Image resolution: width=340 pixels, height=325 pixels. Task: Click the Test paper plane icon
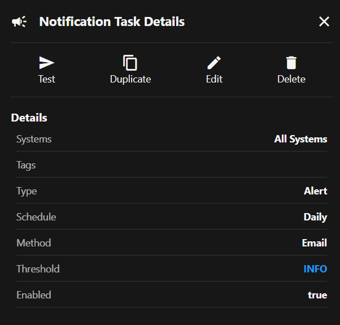coord(47,63)
